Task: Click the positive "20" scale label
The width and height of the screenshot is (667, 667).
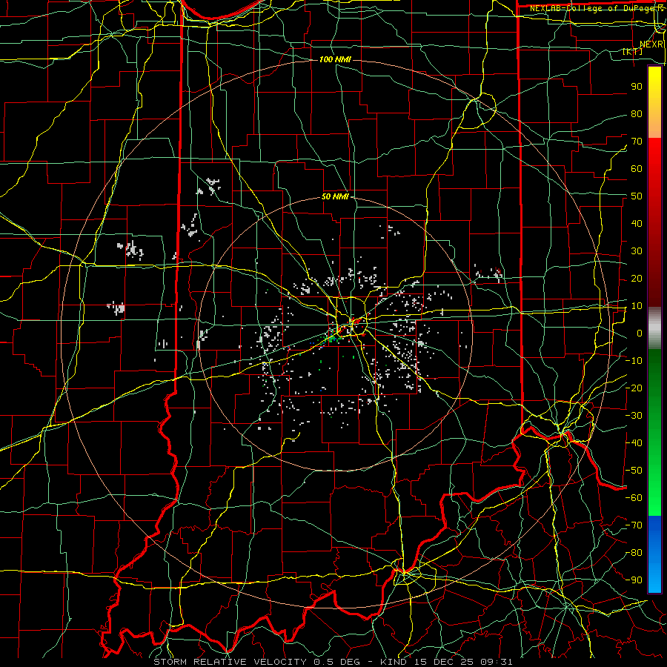Action: pyautogui.click(x=637, y=278)
